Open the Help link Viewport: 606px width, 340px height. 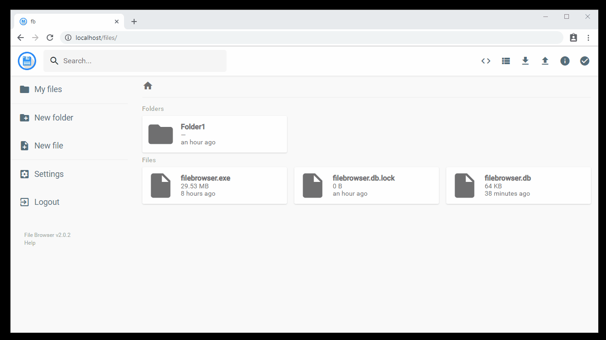coord(30,243)
